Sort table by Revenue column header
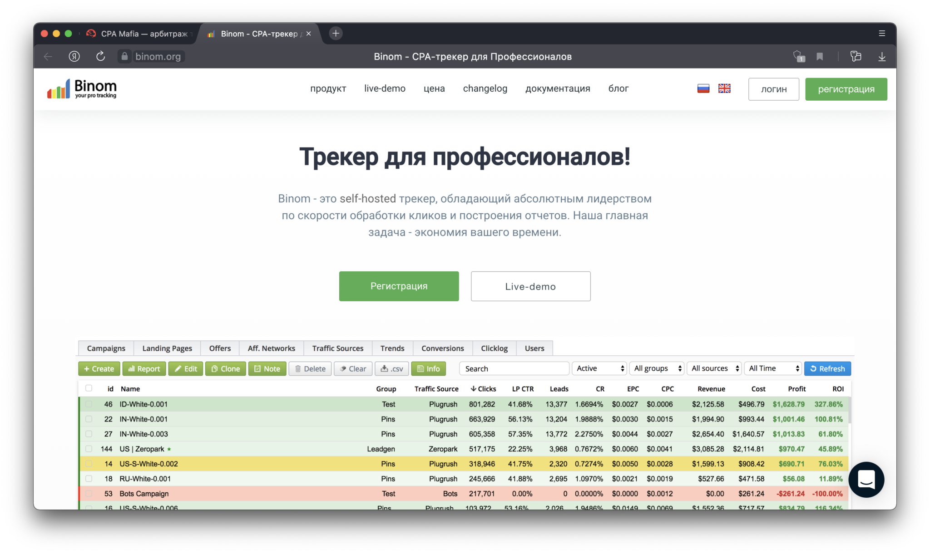The image size is (930, 554). point(711,389)
